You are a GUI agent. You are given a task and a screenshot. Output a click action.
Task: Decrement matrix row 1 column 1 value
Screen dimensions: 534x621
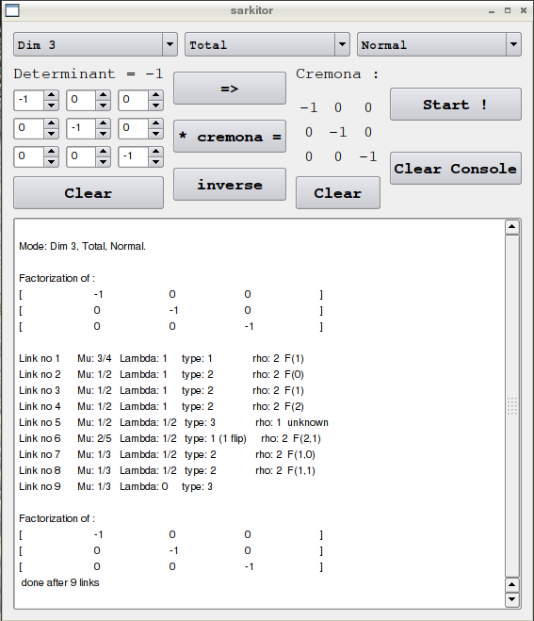click(x=51, y=105)
